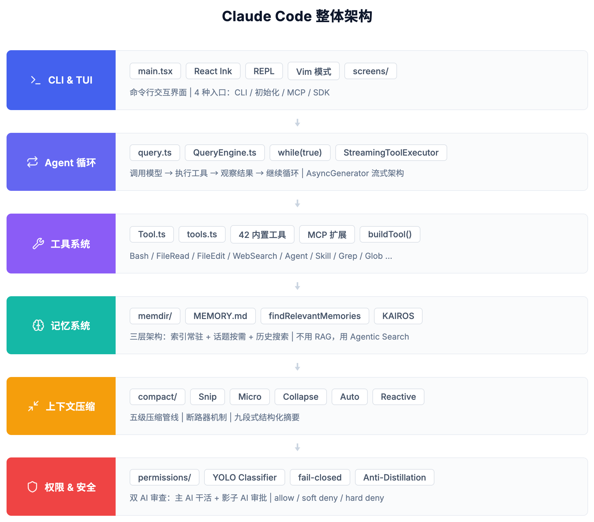Viewport: 594px width, 522px height.
Task: Select the YOLO Classifier pill
Action: coord(244,477)
